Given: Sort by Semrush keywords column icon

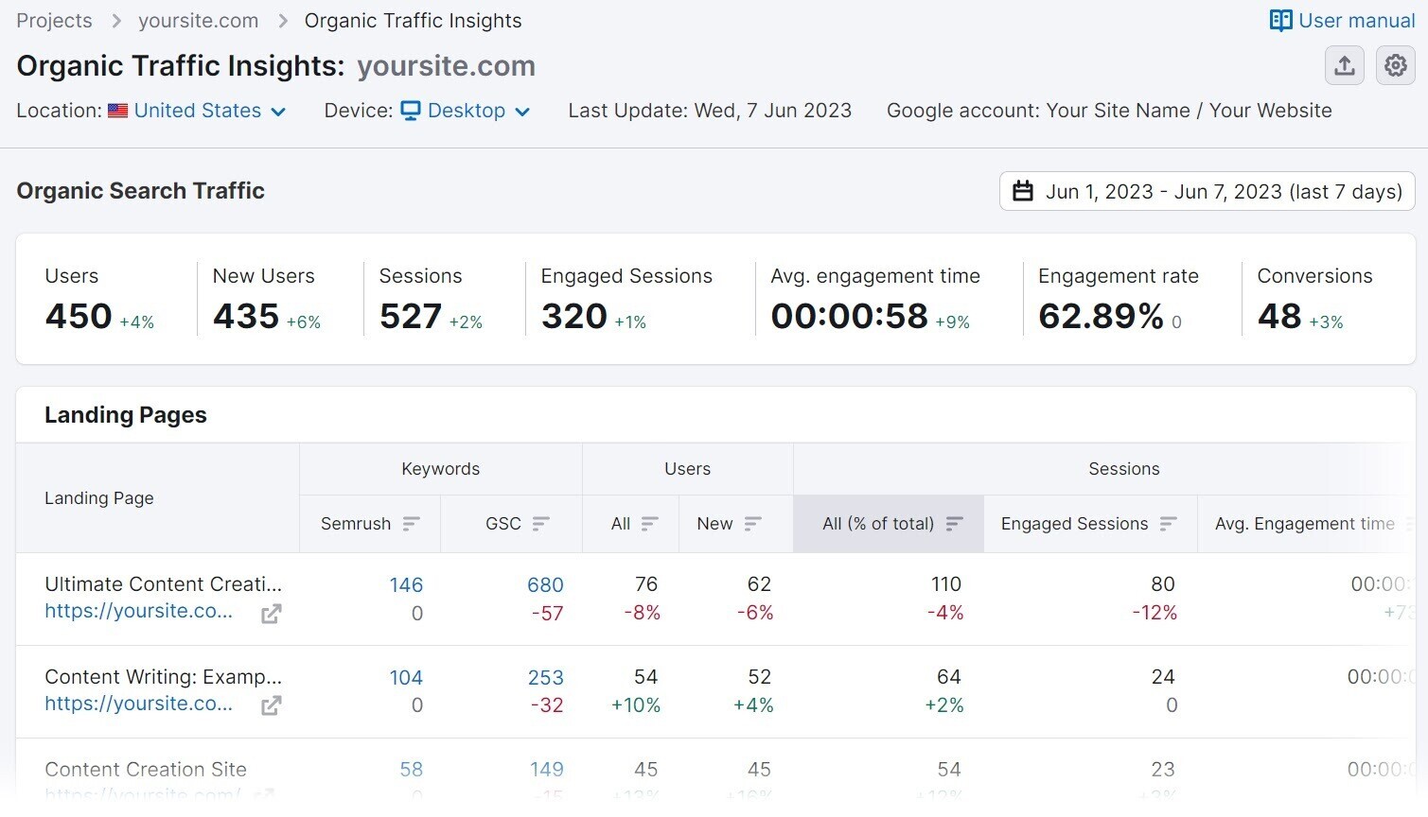Looking at the screenshot, I should (x=411, y=524).
